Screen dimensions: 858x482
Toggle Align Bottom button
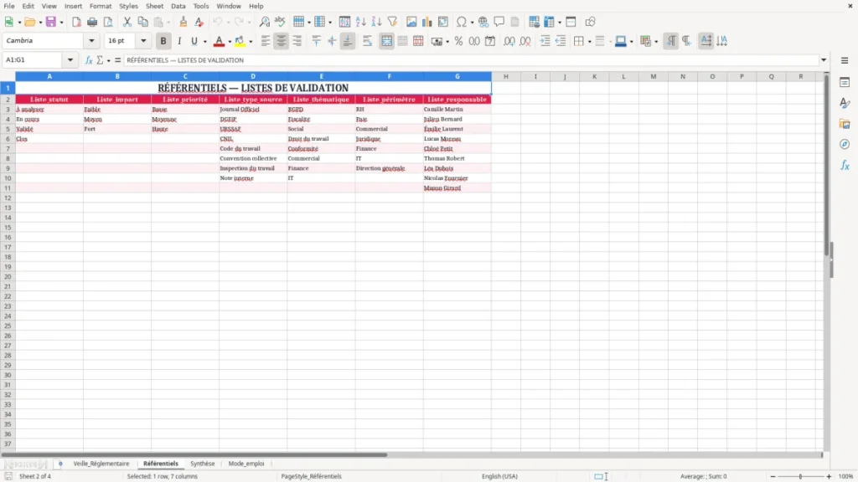(x=348, y=41)
